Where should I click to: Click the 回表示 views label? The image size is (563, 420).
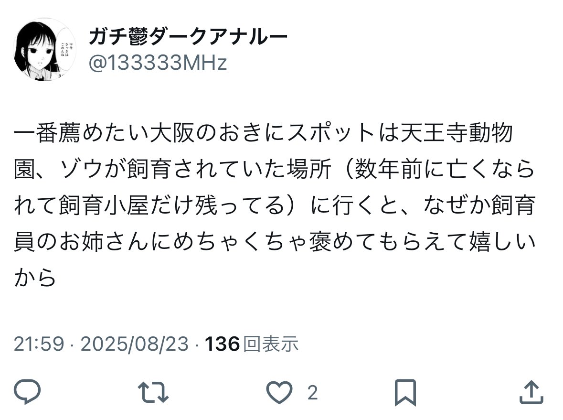point(271,344)
